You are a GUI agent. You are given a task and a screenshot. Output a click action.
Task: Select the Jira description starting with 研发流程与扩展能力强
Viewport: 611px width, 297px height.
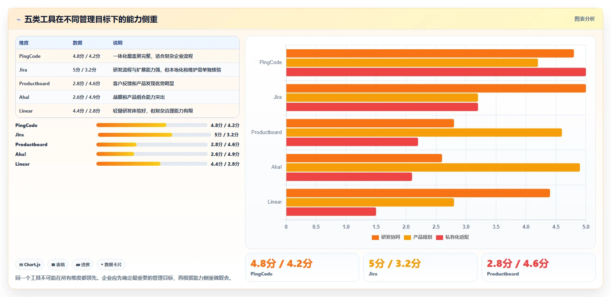point(167,70)
